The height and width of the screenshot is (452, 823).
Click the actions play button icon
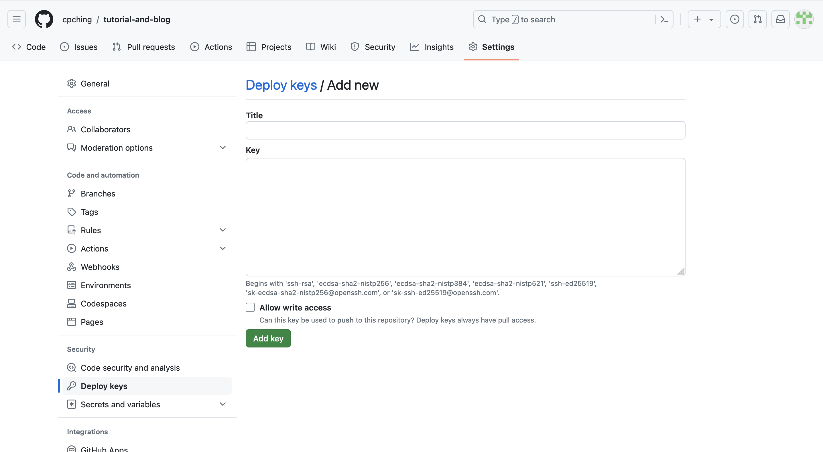coord(195,47)
